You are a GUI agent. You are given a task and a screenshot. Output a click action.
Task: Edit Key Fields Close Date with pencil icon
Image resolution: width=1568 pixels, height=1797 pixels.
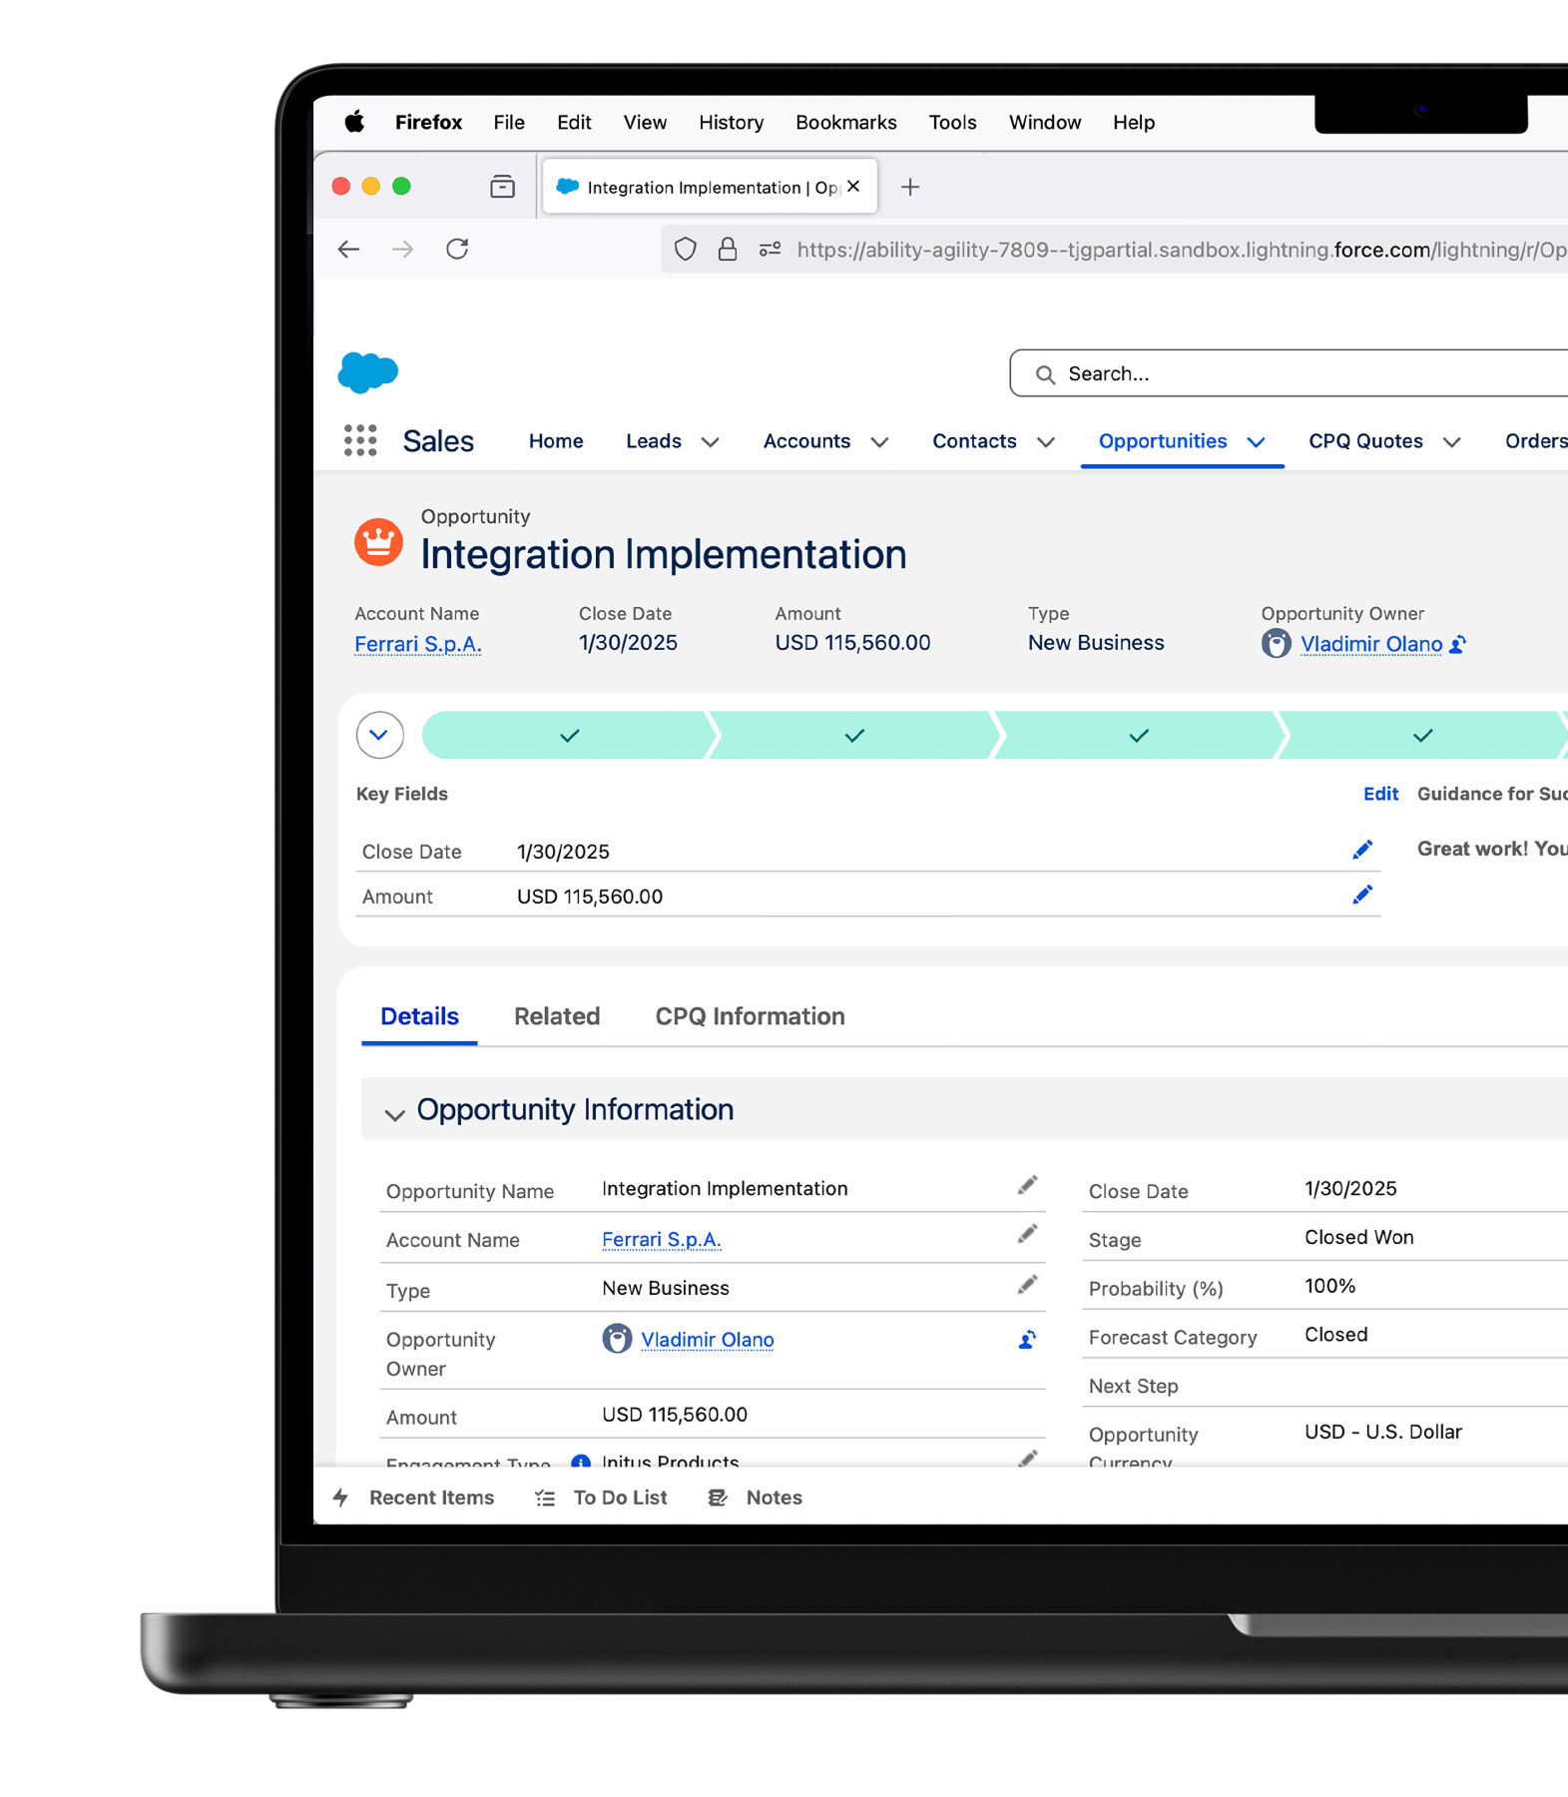click(1361, 851)
